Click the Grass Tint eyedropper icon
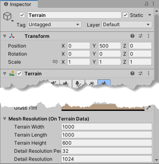This screenshot has height=164, width=159. (149, 108)
